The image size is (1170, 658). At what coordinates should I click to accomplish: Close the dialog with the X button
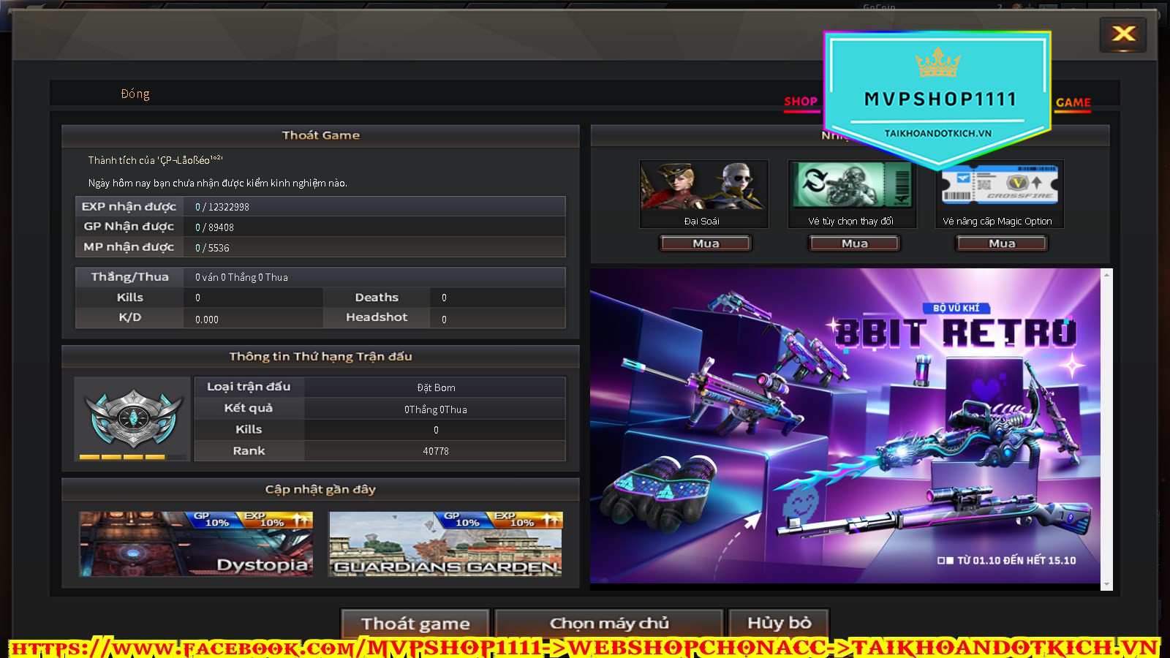click(1123, 34)
